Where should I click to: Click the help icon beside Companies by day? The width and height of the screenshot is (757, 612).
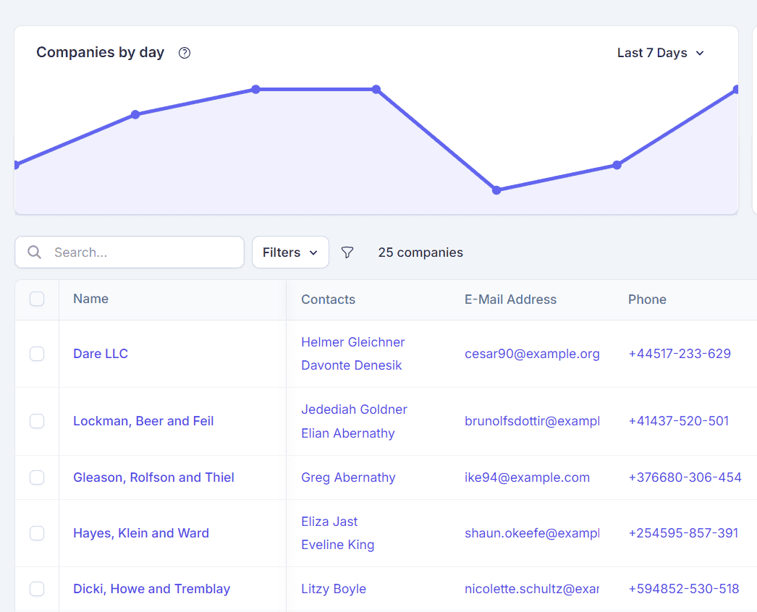pos(185,53)
